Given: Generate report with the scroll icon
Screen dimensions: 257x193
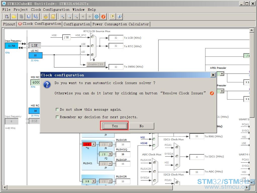Looking at the screenshot, I should click(53, 17).
